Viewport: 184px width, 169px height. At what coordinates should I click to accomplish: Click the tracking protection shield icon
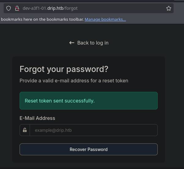click(x=9, y=8)
